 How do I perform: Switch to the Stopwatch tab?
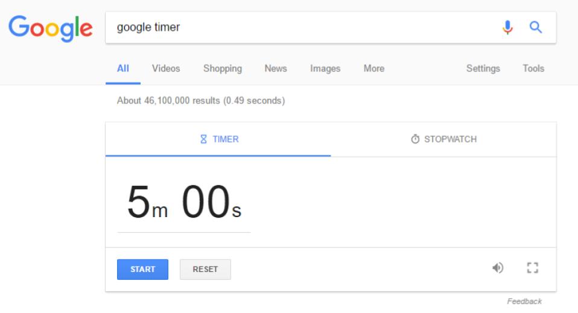[x=443, y=139]
